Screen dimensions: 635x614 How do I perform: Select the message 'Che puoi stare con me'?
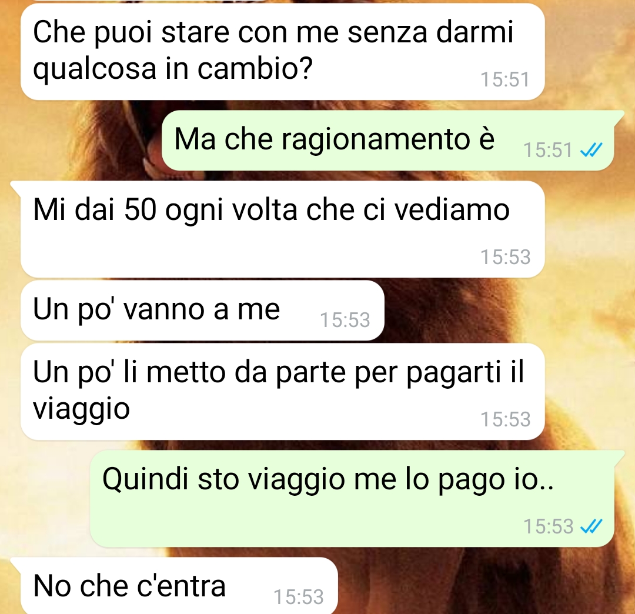click(x=282, y=51)
